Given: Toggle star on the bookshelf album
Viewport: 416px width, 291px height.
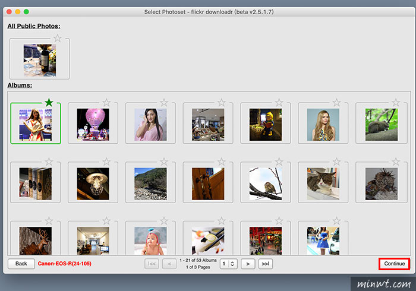Looking at the screenshot, I should point(49,162).
